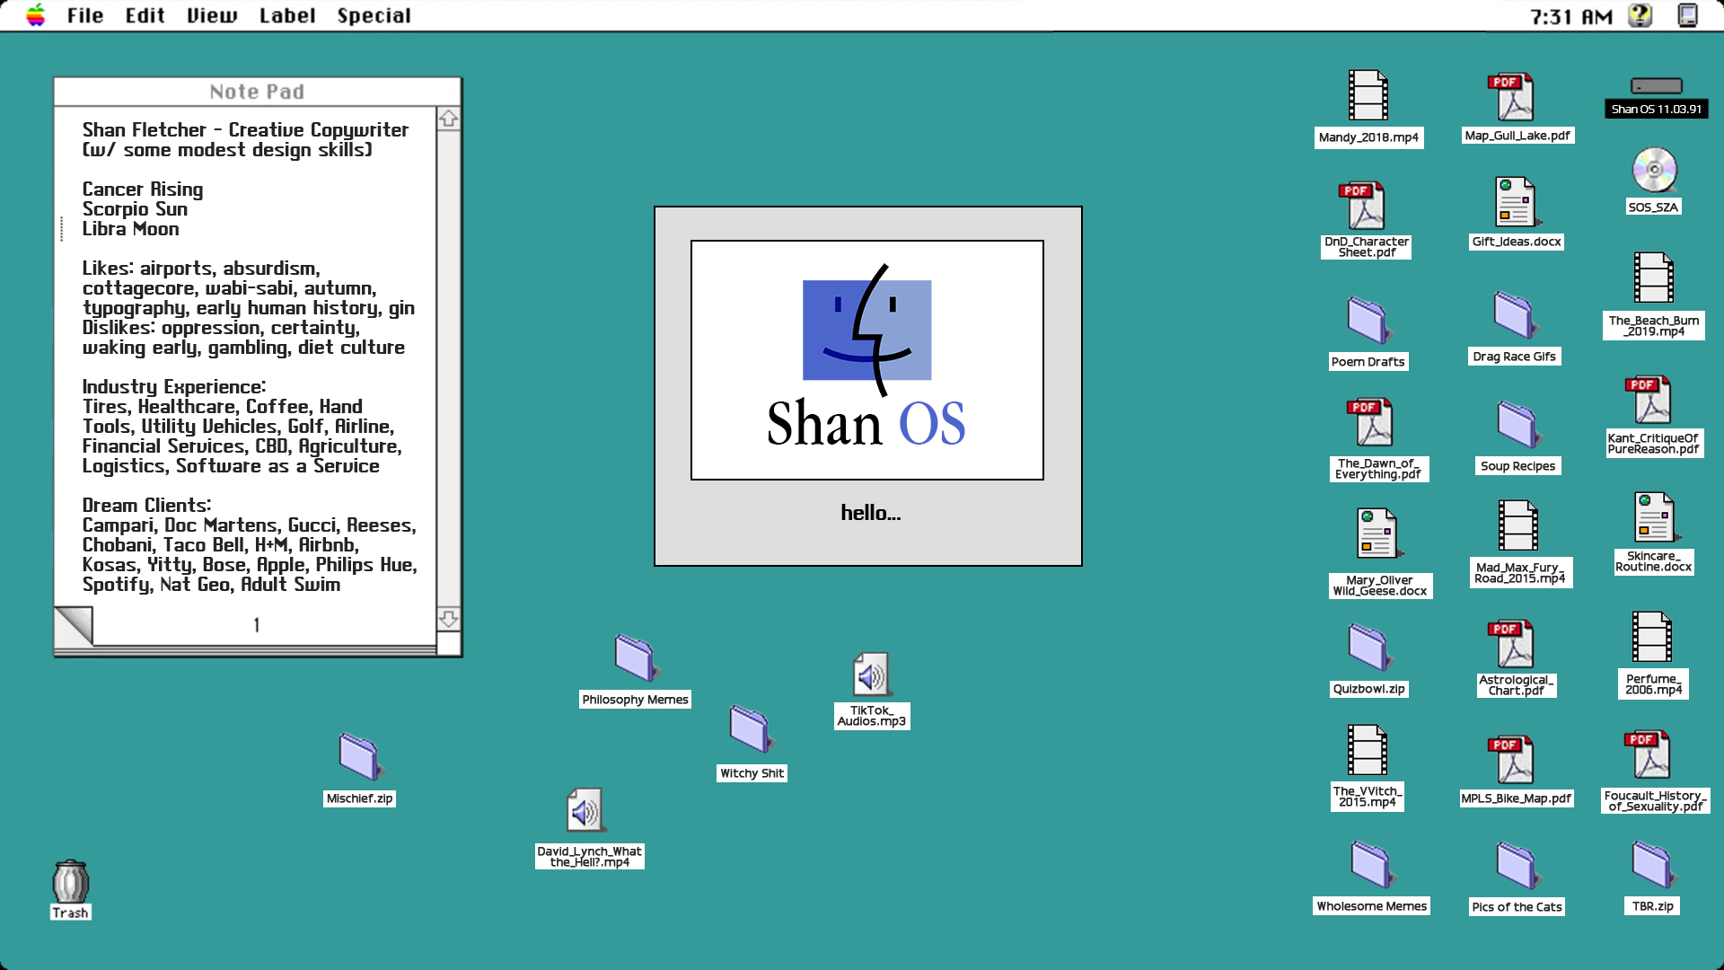Click 'Shan Fletcher - Creative Copywriter' heading
1724x970 pixels.
point(245,129)
